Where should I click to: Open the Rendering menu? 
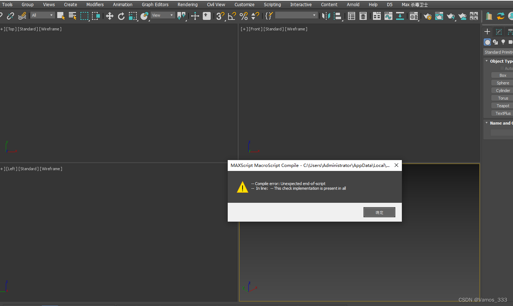tap(188, 4)
